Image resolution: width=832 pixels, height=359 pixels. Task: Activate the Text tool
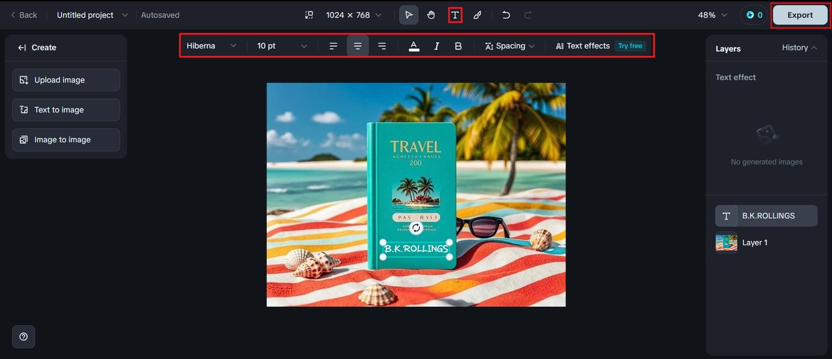pyautogui.click(x=455, y=15)
